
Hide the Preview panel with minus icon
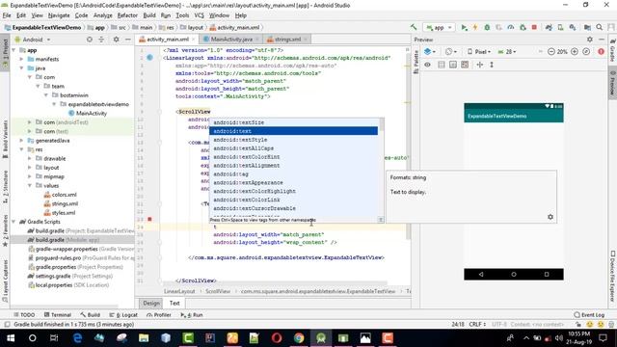[602, 40]
